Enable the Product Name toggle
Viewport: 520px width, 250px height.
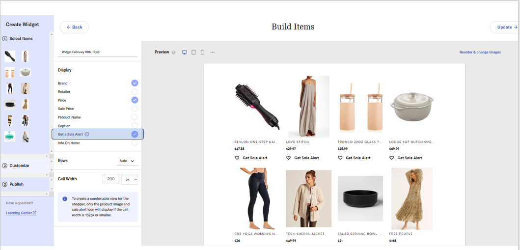click(x=135, y=117)
